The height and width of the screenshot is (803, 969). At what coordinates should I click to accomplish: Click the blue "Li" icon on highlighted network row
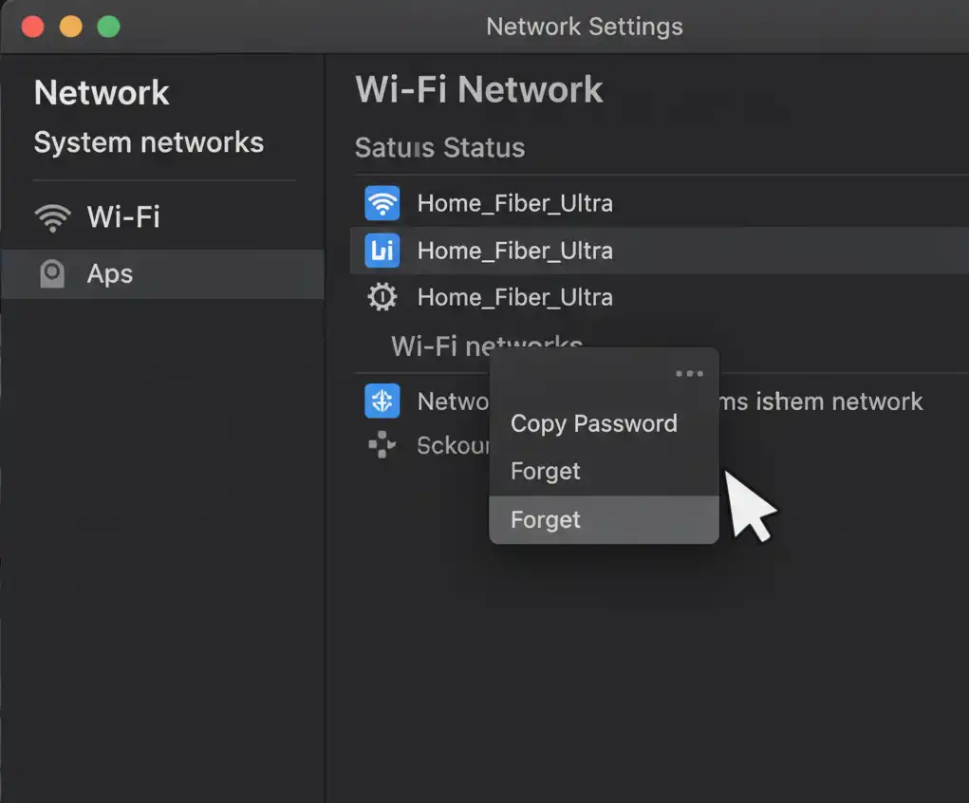[382, 251]
